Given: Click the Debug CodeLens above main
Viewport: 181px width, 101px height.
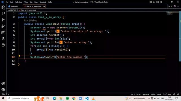Looking at the screenshot, I should tap(34, 20).
